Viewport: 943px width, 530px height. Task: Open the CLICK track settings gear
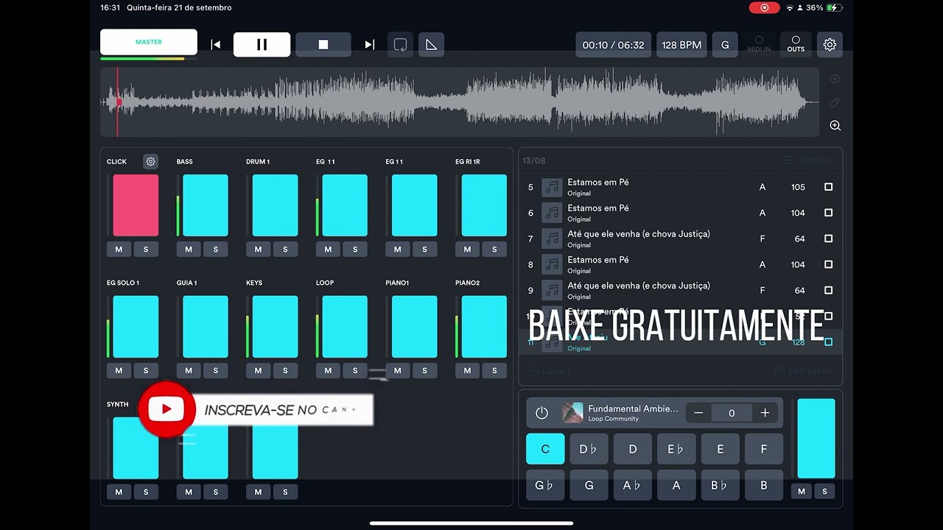click(150, 161)
